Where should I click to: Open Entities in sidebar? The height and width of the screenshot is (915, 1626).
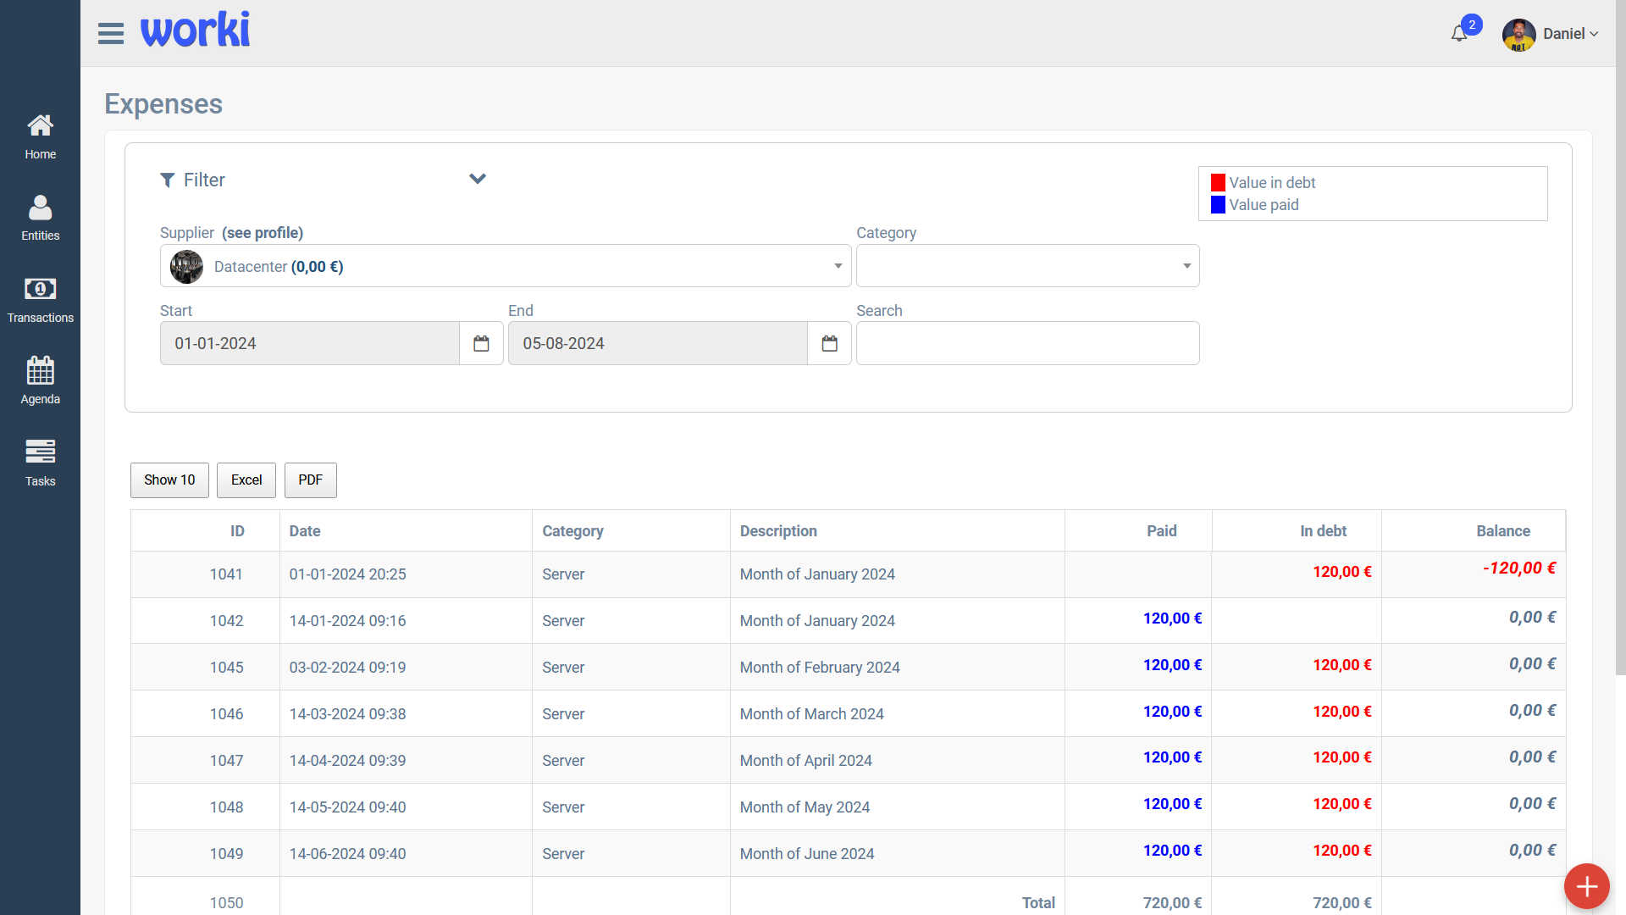coord(40,219)
